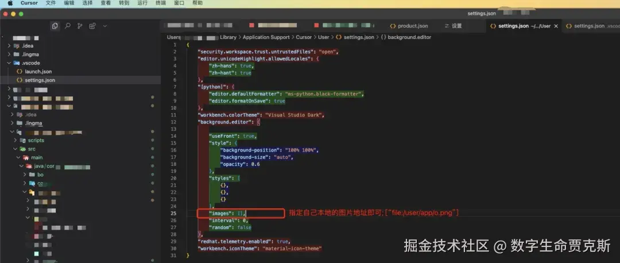The width and height of the screenshot is (620, 263).
Task: Click the User breadcrumb
Action: coord(323,37)
